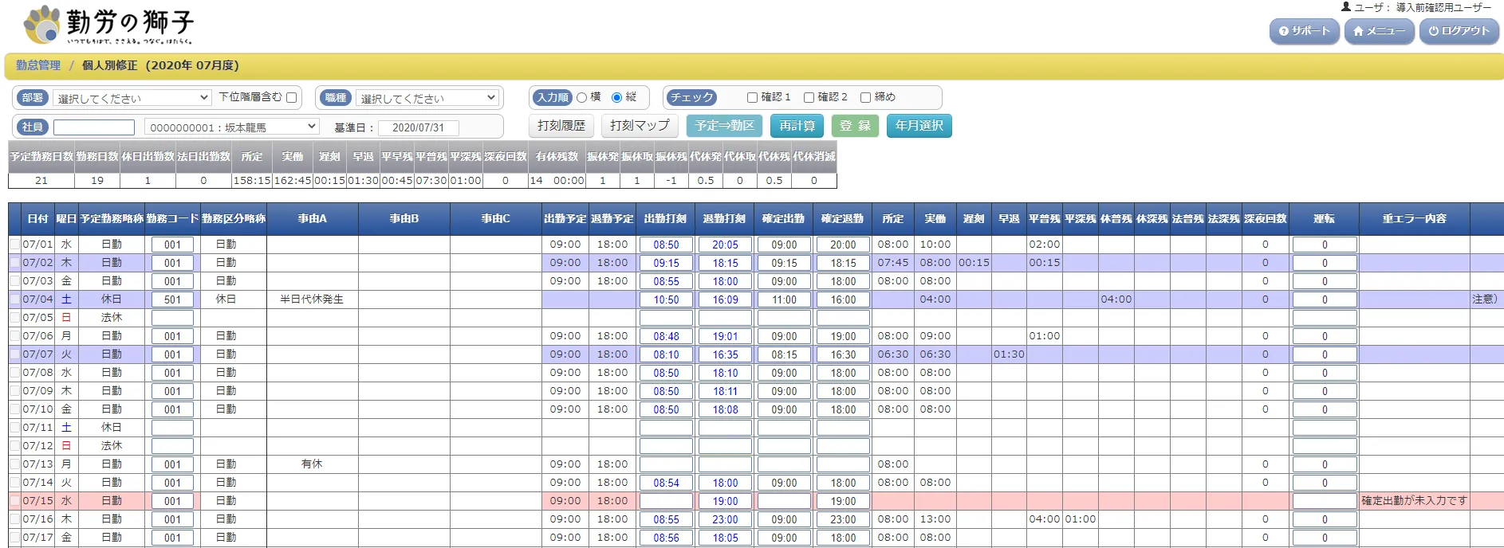This screenshot has height=548, width=1504.
Task: Click the 勤怠管理 breadcrumb link
Action: click(x=38, y=65)
